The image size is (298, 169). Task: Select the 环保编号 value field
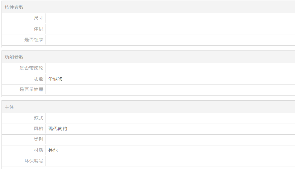(x=170, y=161)
